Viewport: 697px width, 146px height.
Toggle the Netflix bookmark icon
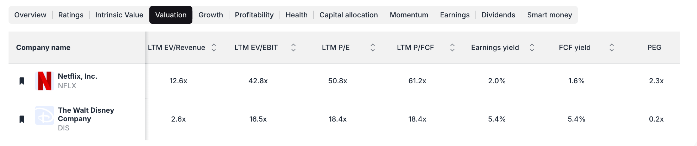click(x=22, y=81)
